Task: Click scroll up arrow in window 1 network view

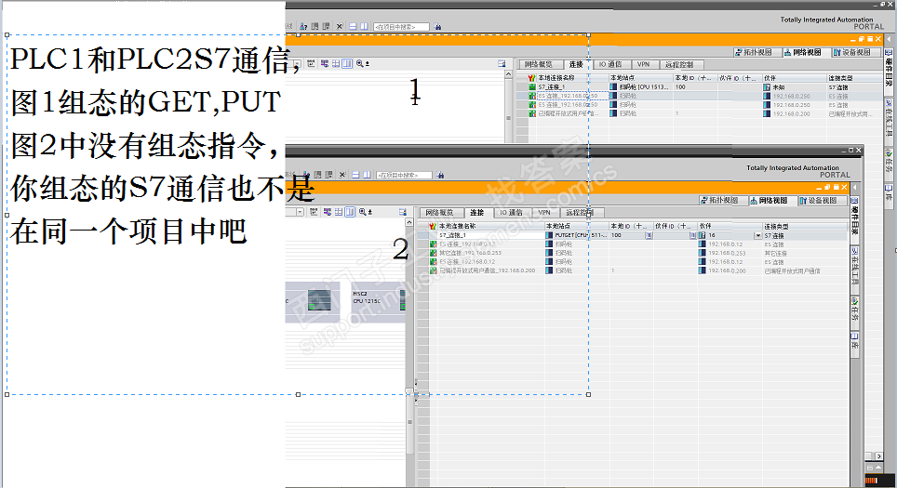Action: [x=509, y=74]
